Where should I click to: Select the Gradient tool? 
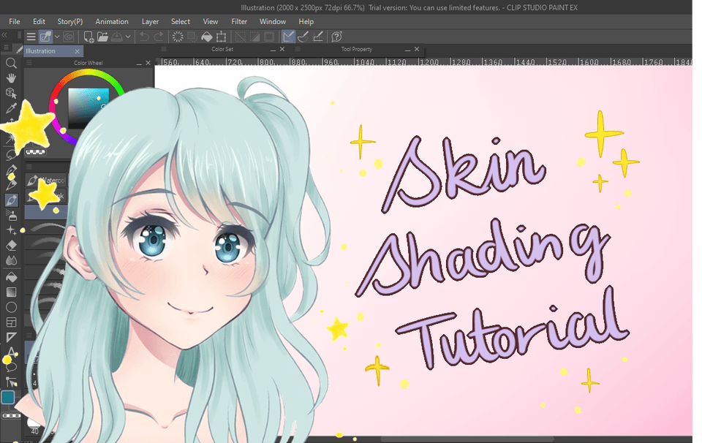[11, 292]
